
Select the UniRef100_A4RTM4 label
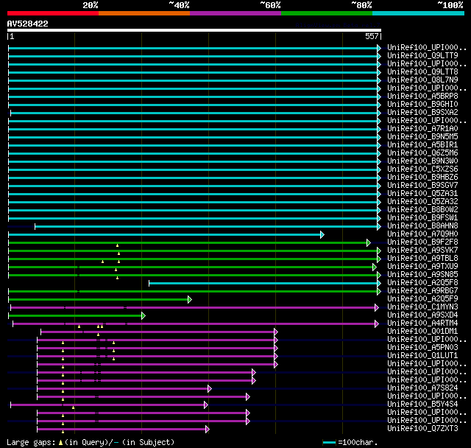(422, 323)
